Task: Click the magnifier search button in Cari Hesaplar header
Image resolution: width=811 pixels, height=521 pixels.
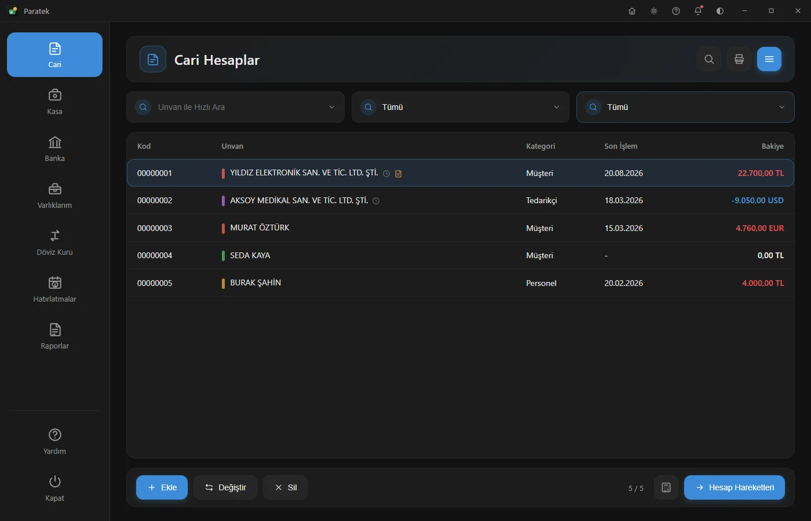Action: [709, 59]
